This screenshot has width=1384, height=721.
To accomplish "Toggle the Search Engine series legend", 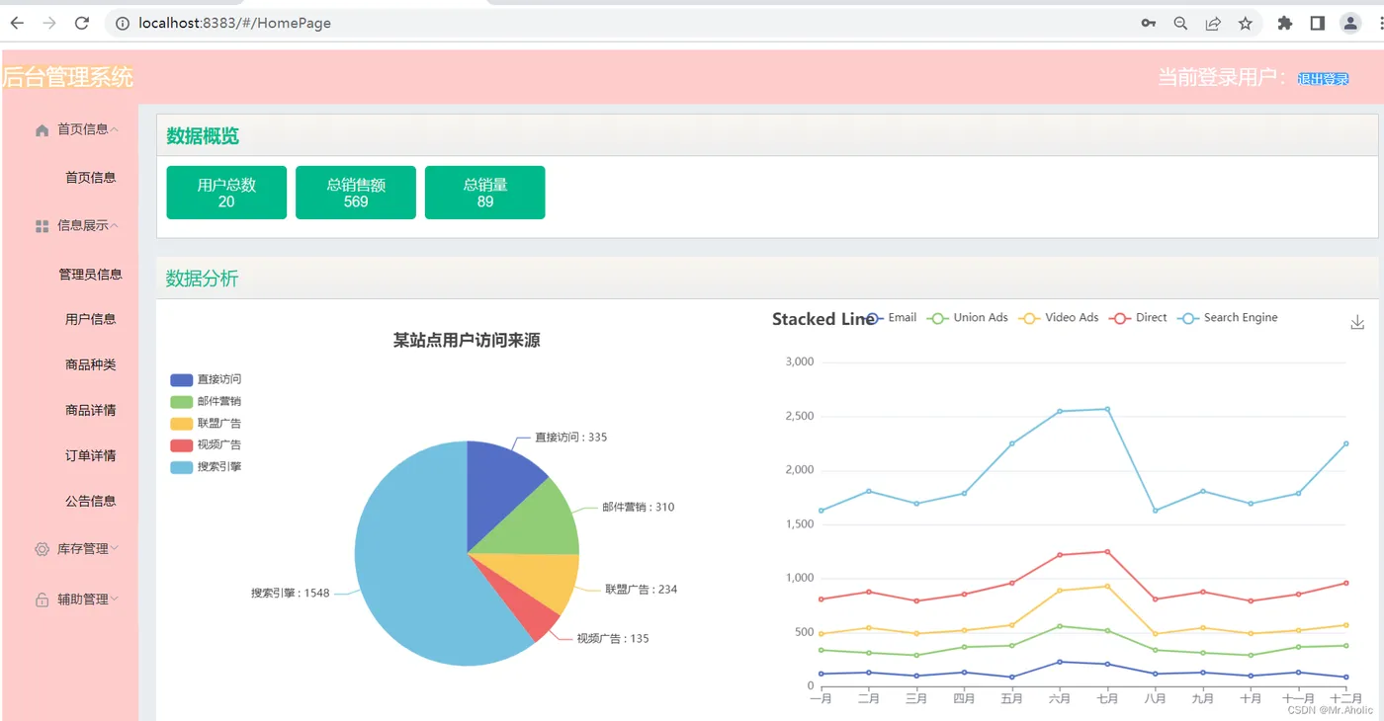I will 1228,318.
